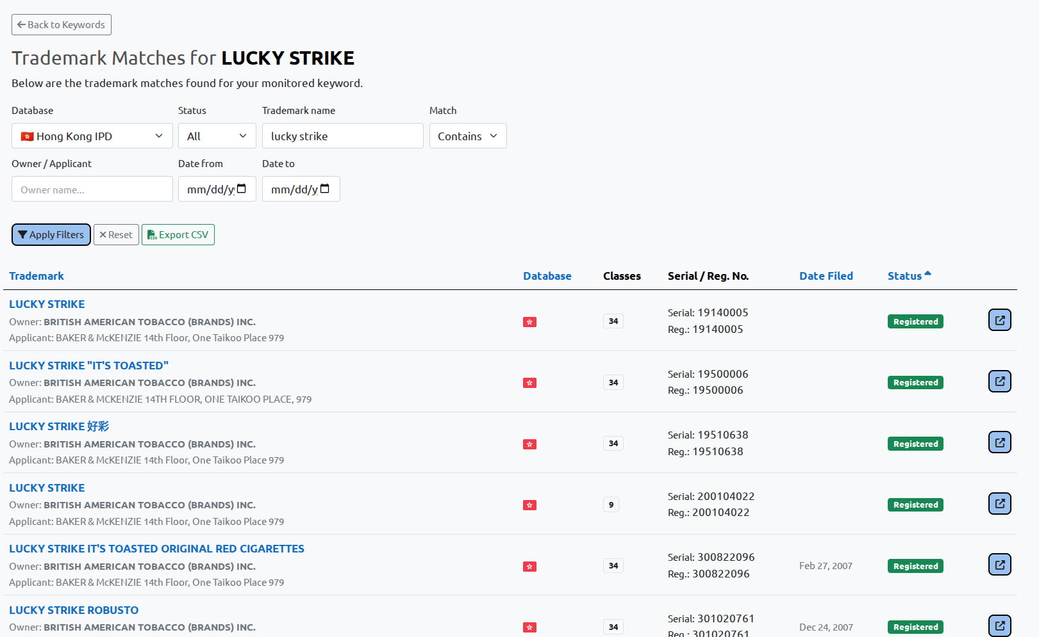Sort results by Database column

(x=547, y=276)
